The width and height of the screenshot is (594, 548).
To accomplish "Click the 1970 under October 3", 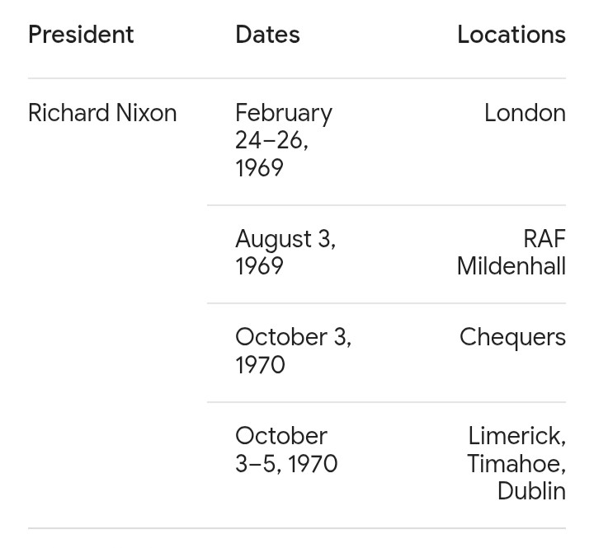I will [260, 365].
